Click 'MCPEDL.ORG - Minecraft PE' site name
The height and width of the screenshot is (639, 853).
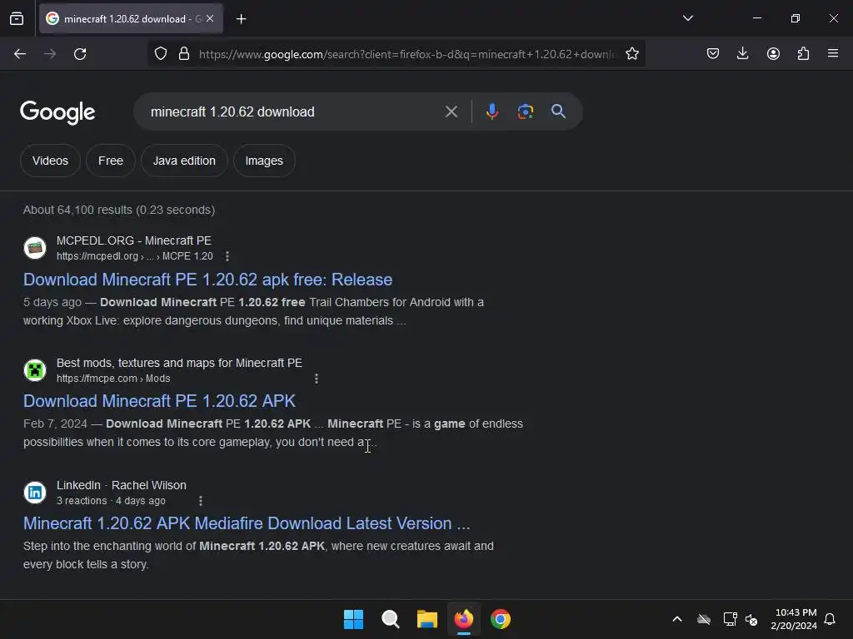(134, 240)
